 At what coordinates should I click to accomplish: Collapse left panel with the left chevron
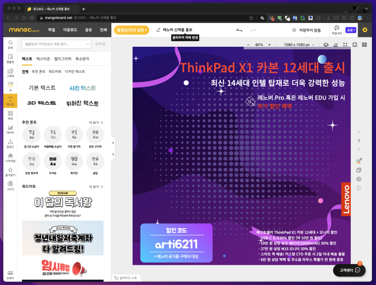tap(113, 143)
